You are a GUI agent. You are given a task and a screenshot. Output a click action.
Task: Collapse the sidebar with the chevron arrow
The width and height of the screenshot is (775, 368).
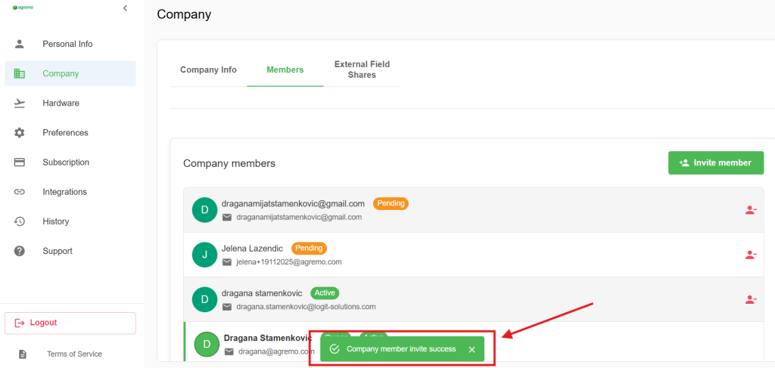pos(125,8)
